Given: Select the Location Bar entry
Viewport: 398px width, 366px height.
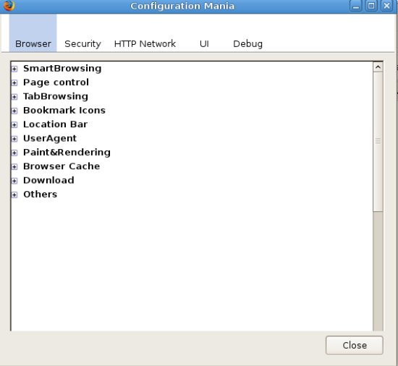Looking at the screenshot, I should (x=55, y=124).
